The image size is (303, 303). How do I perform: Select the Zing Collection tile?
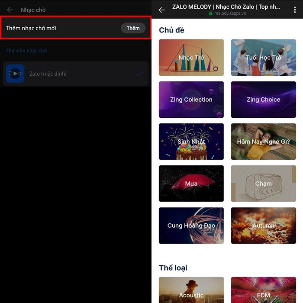[191, 100]
